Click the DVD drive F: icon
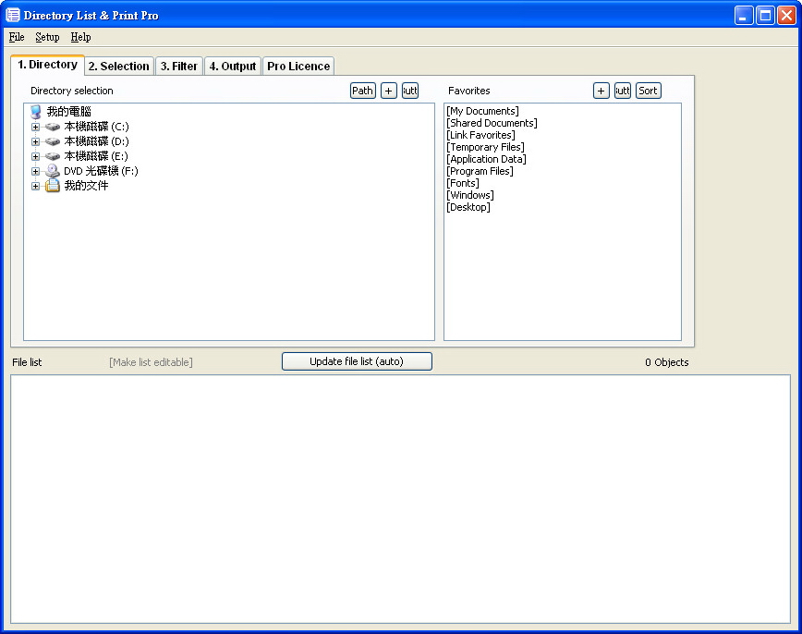 53,171
